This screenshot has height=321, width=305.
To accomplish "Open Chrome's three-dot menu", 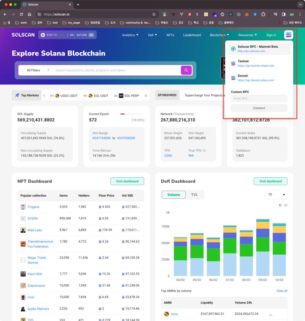I will (300, 15).
